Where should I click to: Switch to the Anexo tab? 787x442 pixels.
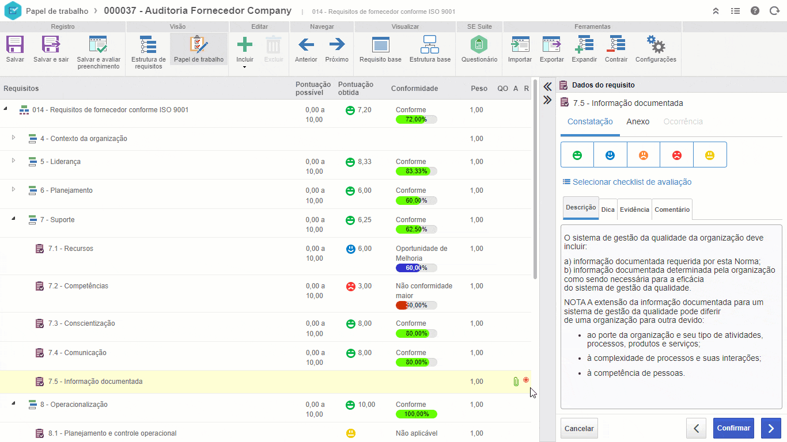(638, 122)
